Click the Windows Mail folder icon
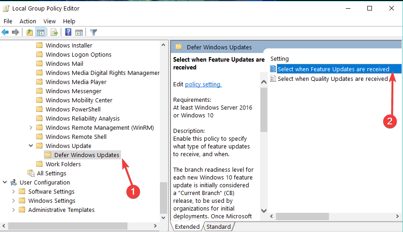This screenshot has height=232, width=403. [39, 63]
